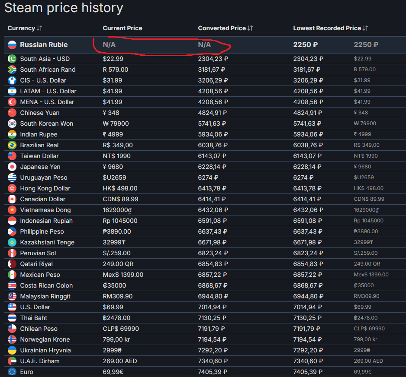Click the Canadian flag icon

coord(12,199)
